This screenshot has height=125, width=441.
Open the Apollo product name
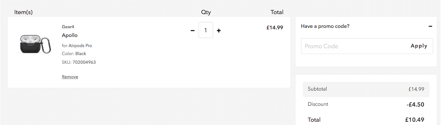(70, 35)
